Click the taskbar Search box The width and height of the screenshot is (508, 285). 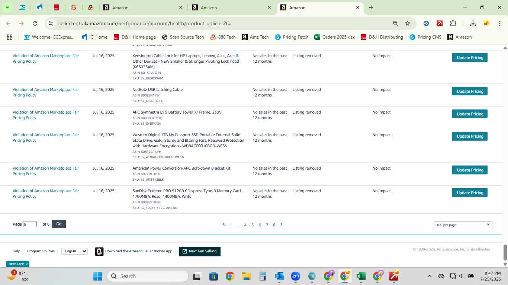148,276
